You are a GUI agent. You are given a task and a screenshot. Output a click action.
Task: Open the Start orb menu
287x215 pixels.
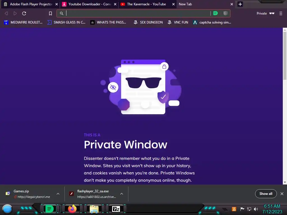point(7,209)
